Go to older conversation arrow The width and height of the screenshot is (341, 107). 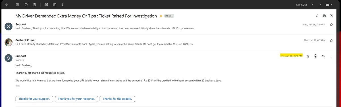(320, 5)
